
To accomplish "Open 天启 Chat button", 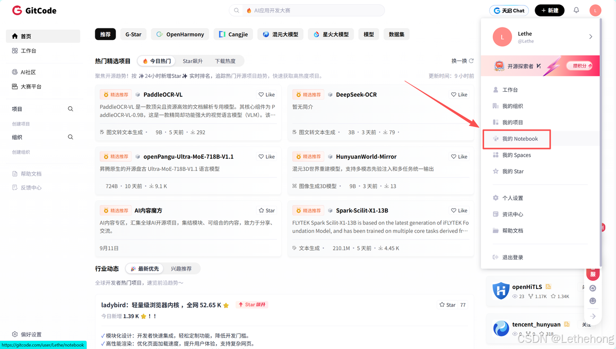I will click(x=509, y=11).
